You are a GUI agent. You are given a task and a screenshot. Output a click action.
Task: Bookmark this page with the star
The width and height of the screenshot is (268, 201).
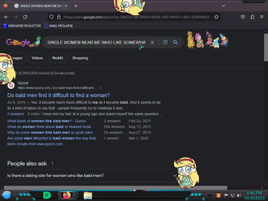click(216, 17)
